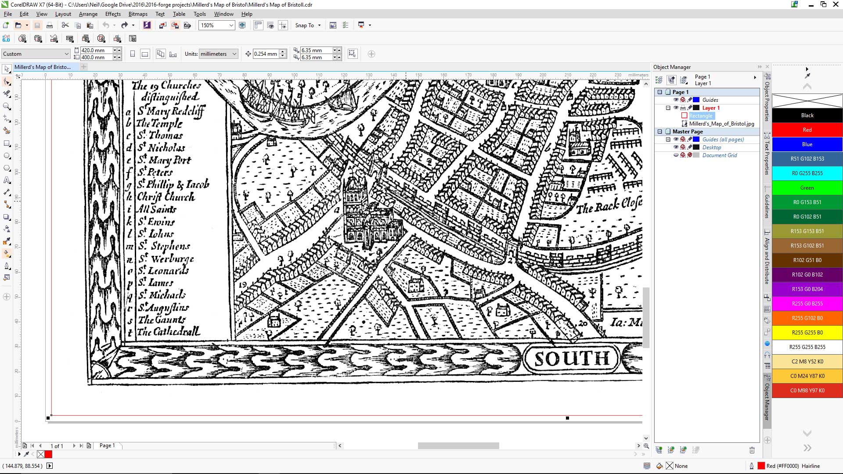Click the Paste clipboard icon
The image size is (843, 474).
pyautogui.click(x=90, y=25)
